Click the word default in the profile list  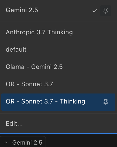(x=16, y=49)
